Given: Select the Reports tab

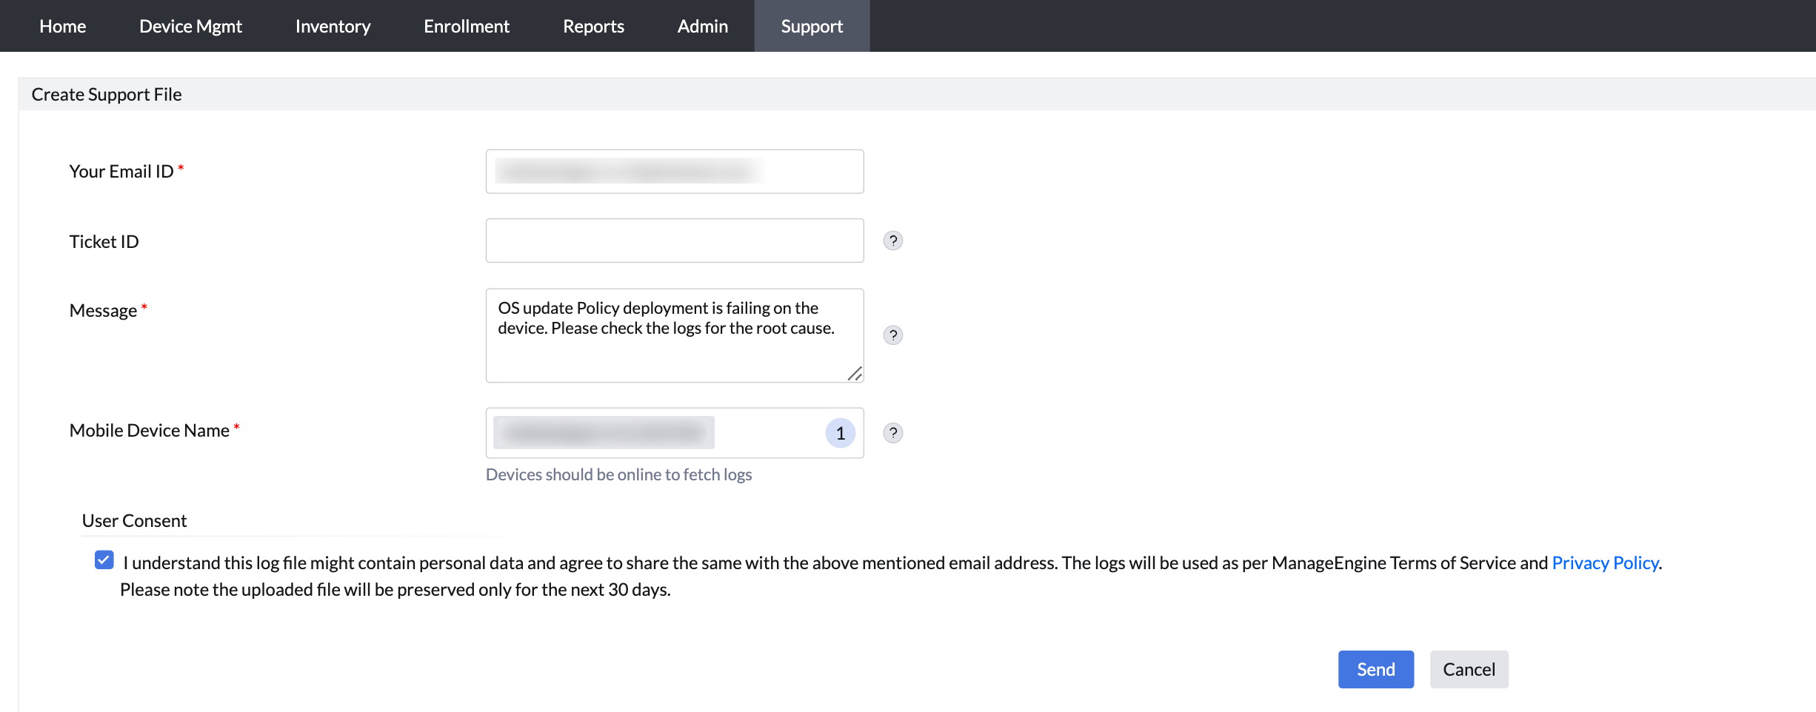Looking at the screenshot, I should point(593,26).
